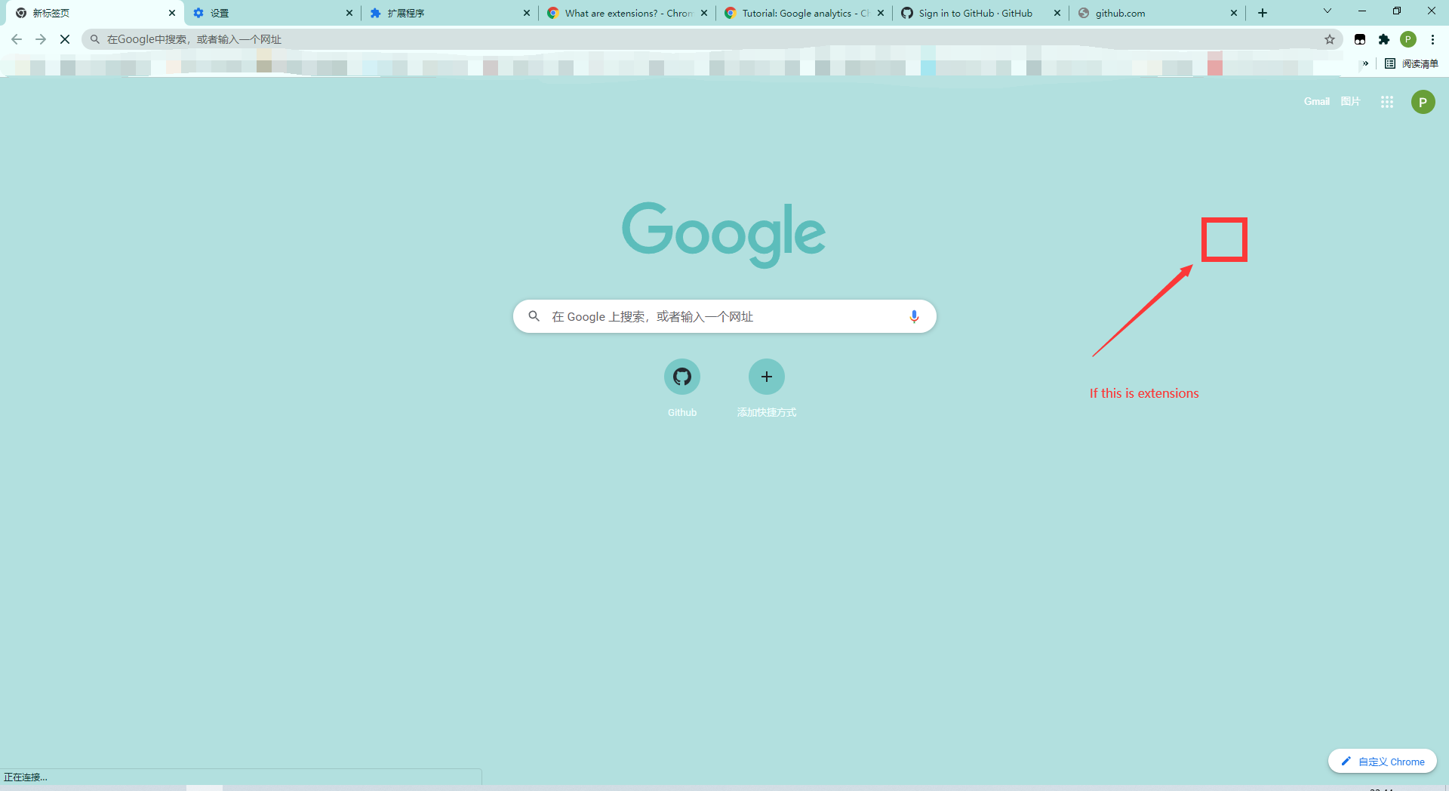
Task: Open Chrome's three-dot menu
Action: (x=1432, y=39)
